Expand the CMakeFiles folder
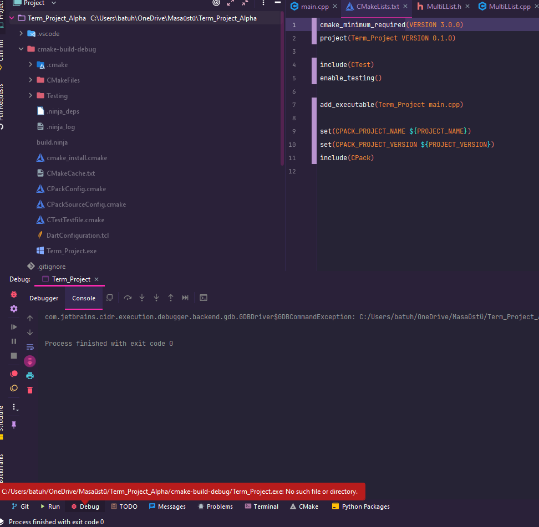 pos(30,80)
